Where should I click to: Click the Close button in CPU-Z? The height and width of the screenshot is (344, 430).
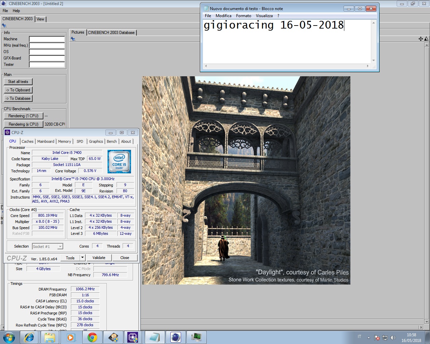tap(125, 258)
